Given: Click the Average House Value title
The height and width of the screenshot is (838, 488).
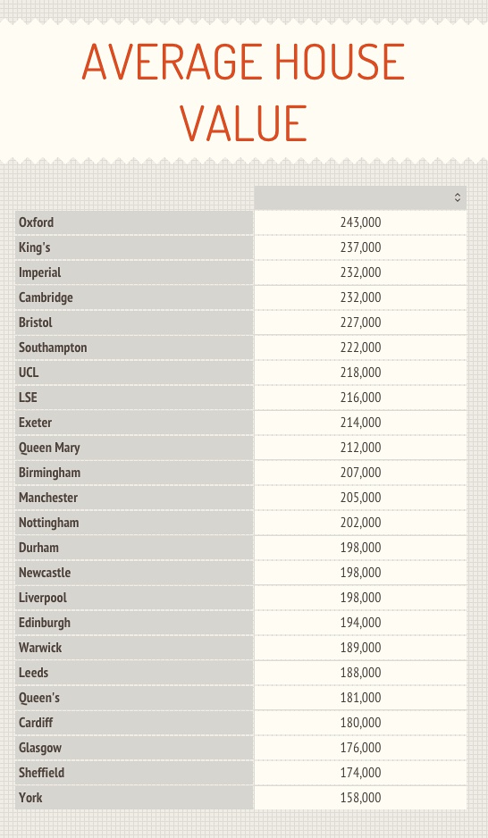Looking at the screenshot, I should (244, 92).
